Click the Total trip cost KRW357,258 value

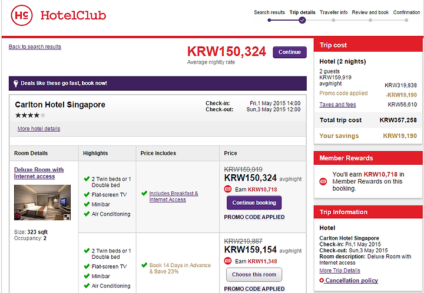click(398, 120)
